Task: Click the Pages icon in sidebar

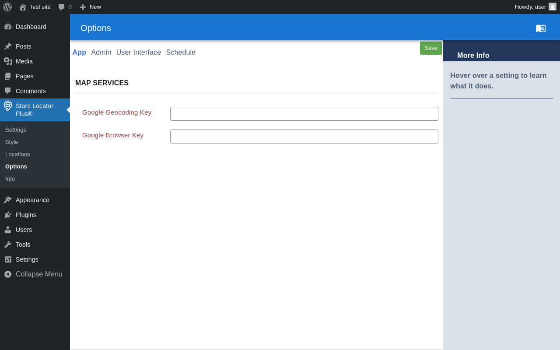Action: [8, 76]
